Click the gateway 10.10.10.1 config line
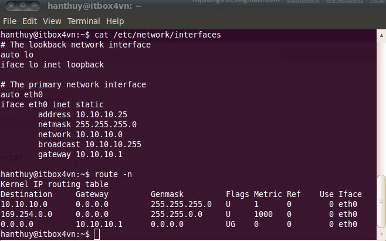The height and width of the screenshot is (241, 386). [80, 155]
